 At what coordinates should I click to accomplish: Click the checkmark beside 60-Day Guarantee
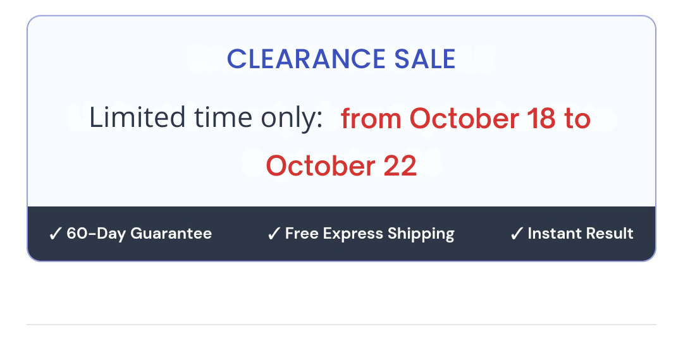(x=54, y=234)
